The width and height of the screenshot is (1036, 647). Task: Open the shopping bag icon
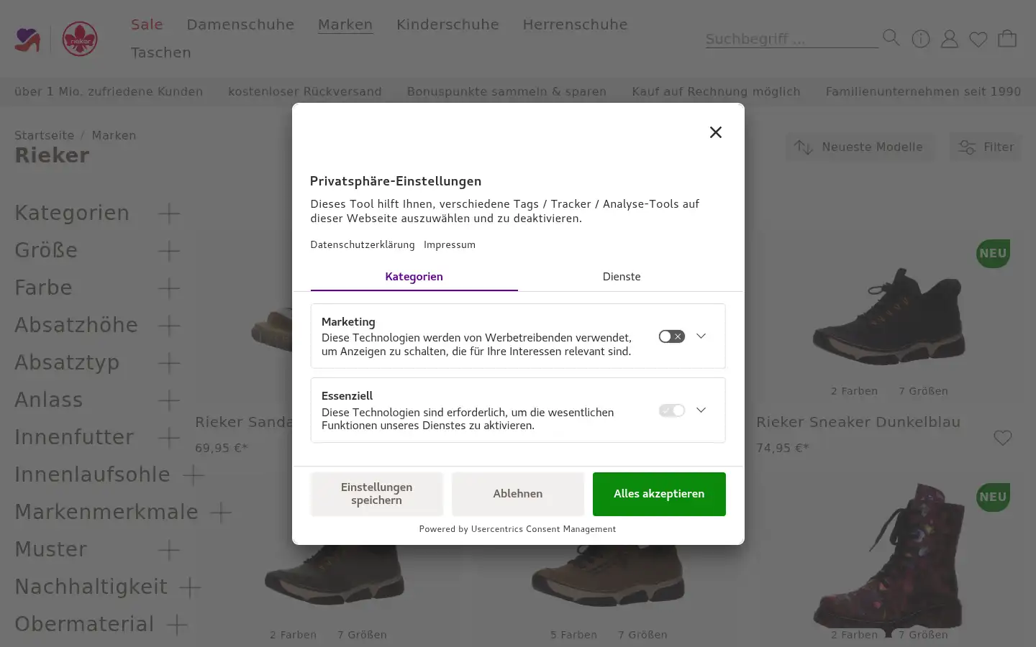(x=1007, y=38)
